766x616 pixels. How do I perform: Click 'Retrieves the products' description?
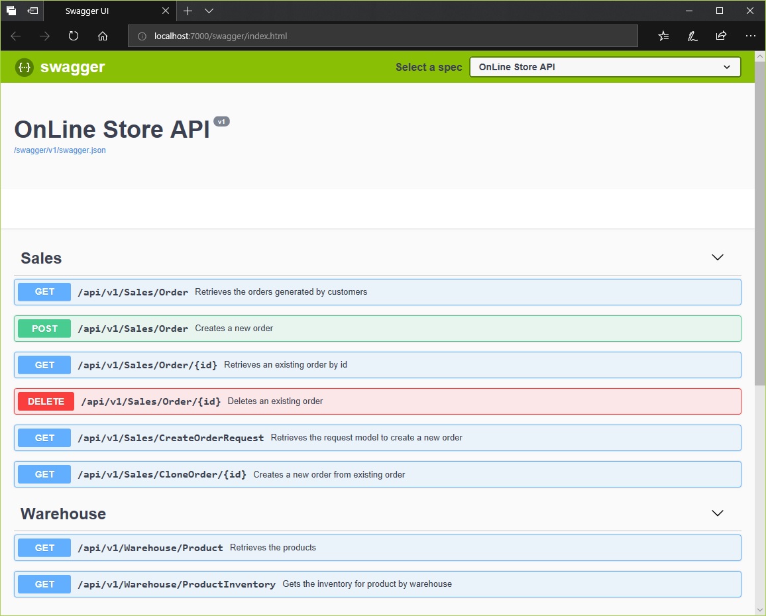pyautogui.click(x=272, y=547)
